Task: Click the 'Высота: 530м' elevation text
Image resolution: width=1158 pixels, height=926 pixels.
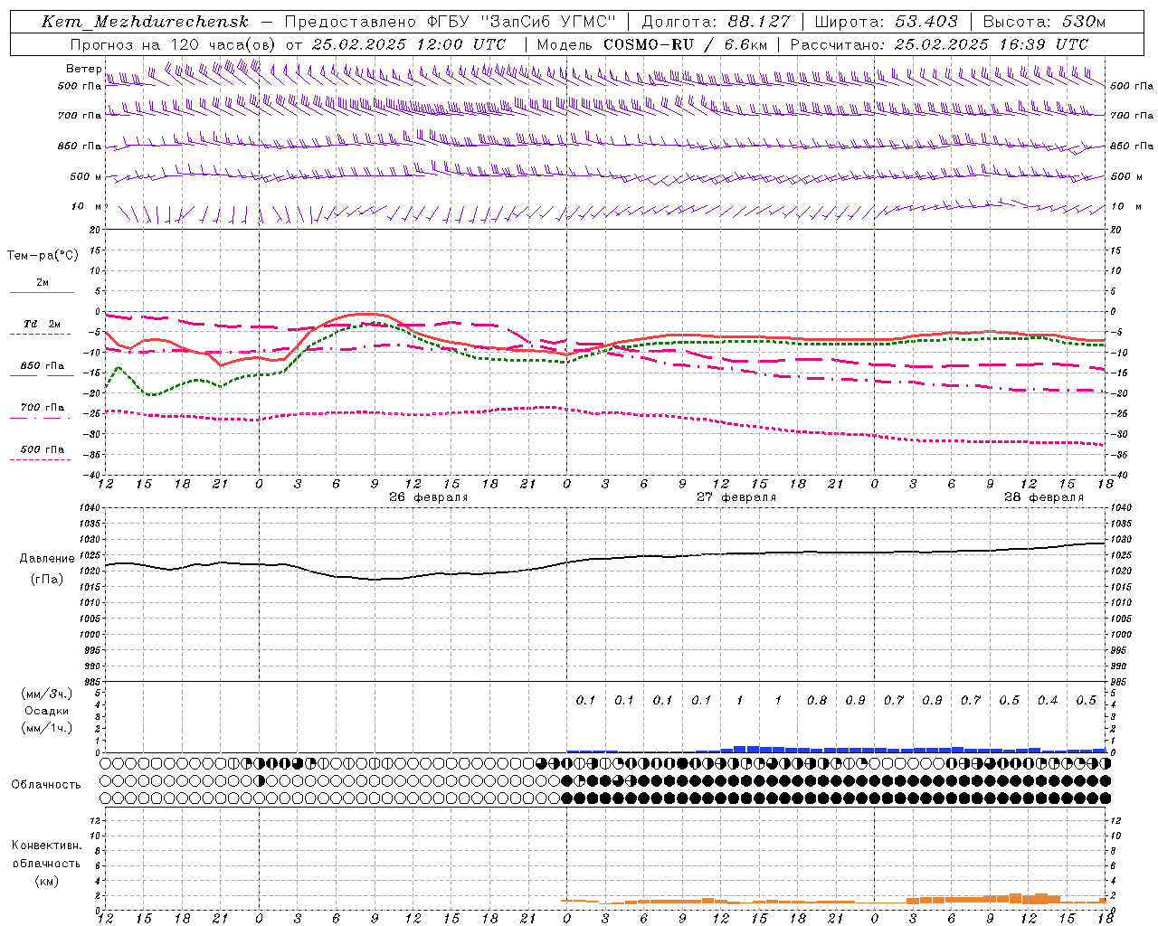Action: click(1044, 22)
